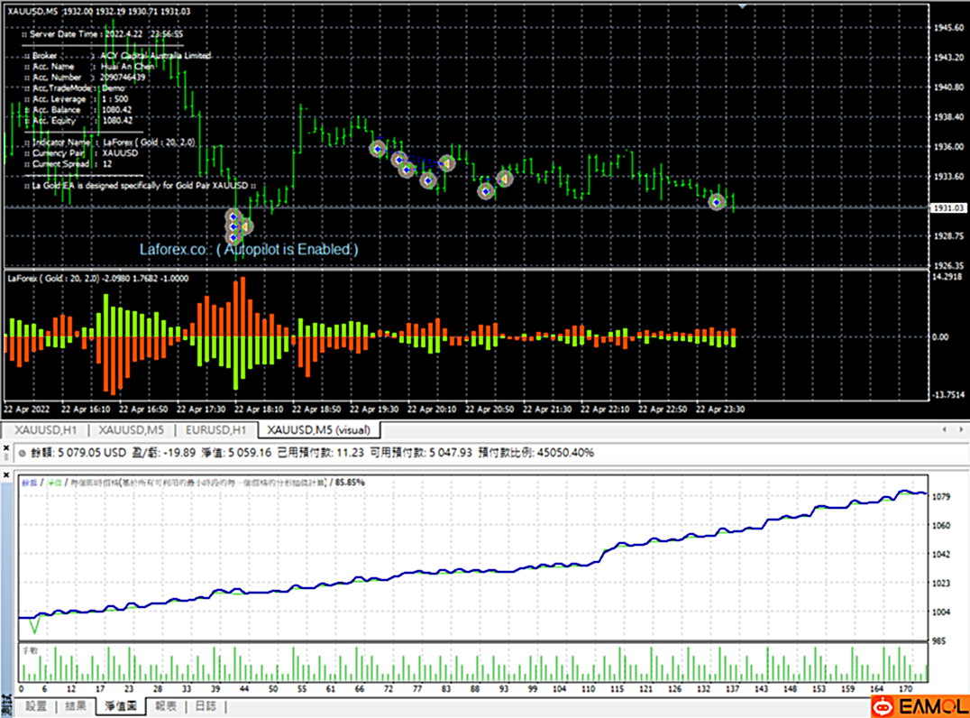Click the Acc. Equity 1080.42 line
Screen dimensions: 970x718
[78, 121]
